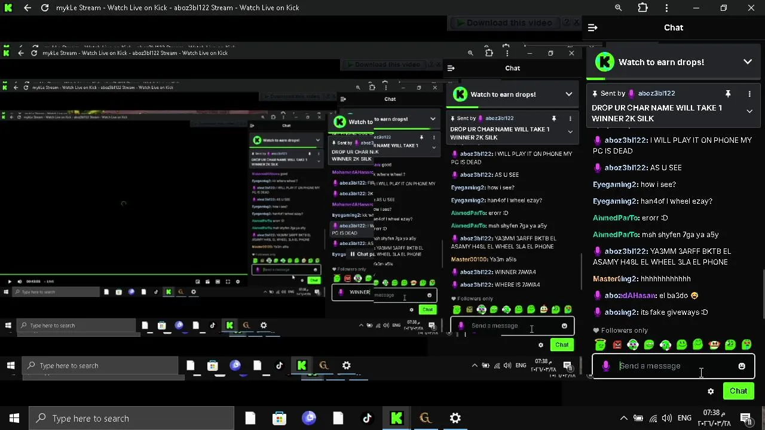Click 'WHERE IS 7AWA4' in the largest nested stream chat
Image resolution: width=765 pixels, height=430 pixels.
coord(517,285)
